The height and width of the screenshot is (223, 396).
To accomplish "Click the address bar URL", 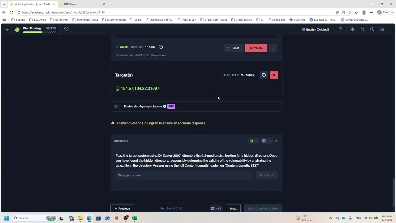I will [63, 12].
